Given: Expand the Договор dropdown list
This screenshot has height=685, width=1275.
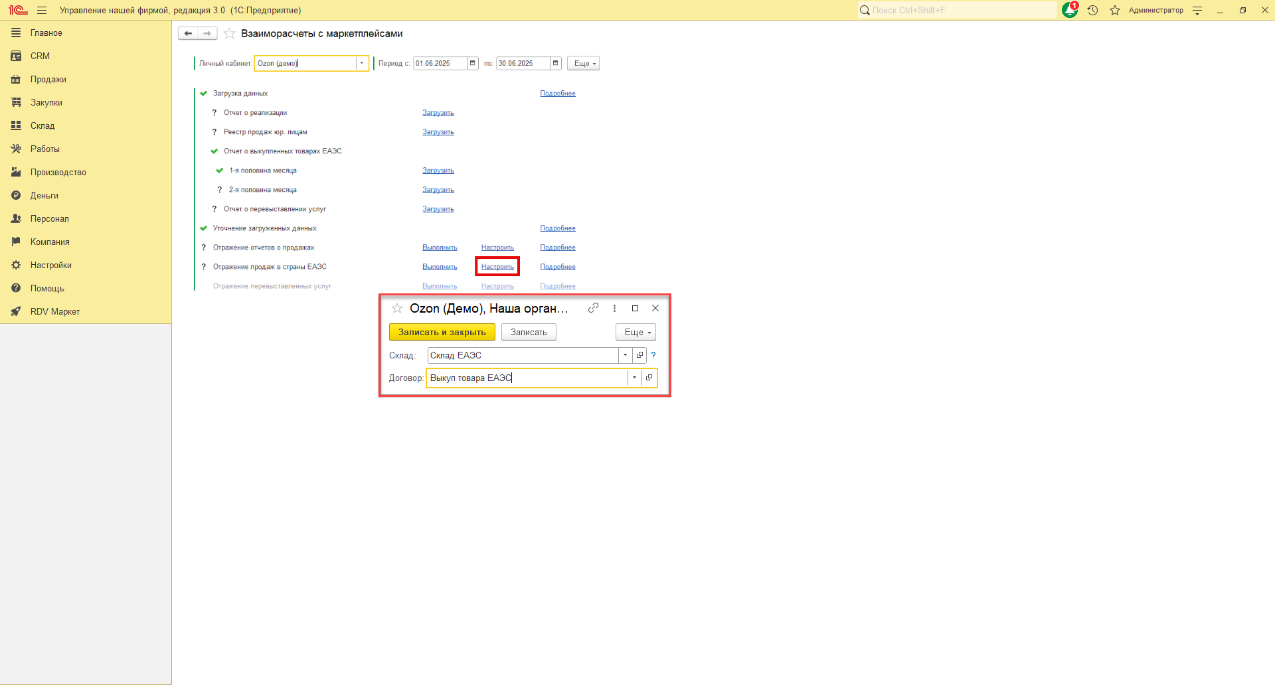Looking at the screenshot, I should (x=634, y=378).
